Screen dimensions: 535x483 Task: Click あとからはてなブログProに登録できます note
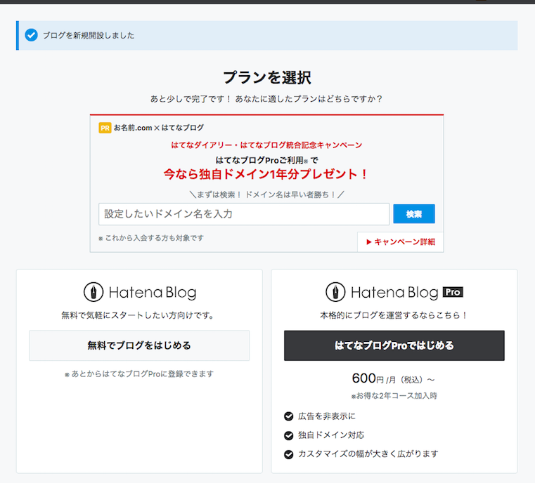tap(139, 373)
